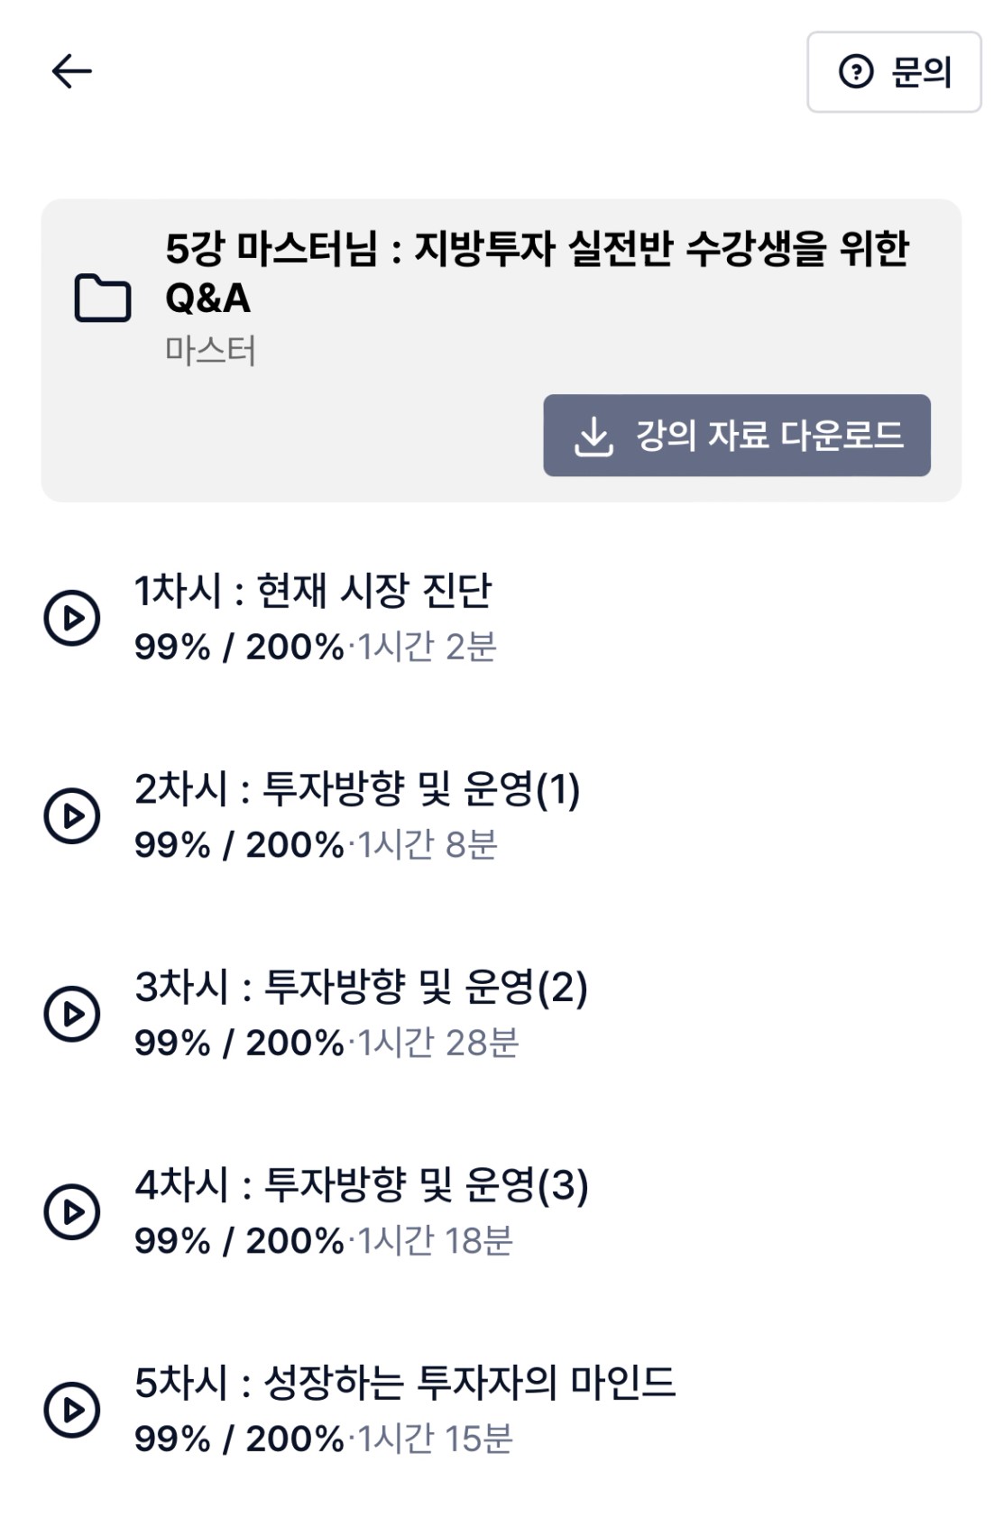Play lesson 1 using its play icon
This screenshot has height=1518, width=1003.
coord(72,618)
